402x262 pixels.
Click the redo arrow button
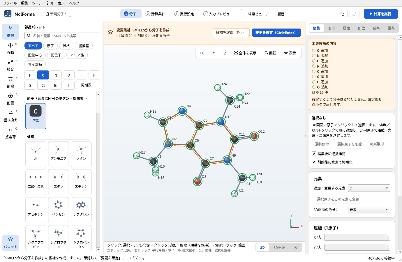coord(354,14)
